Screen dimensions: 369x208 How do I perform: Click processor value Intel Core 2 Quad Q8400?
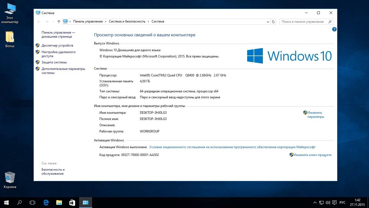[183, 75]
